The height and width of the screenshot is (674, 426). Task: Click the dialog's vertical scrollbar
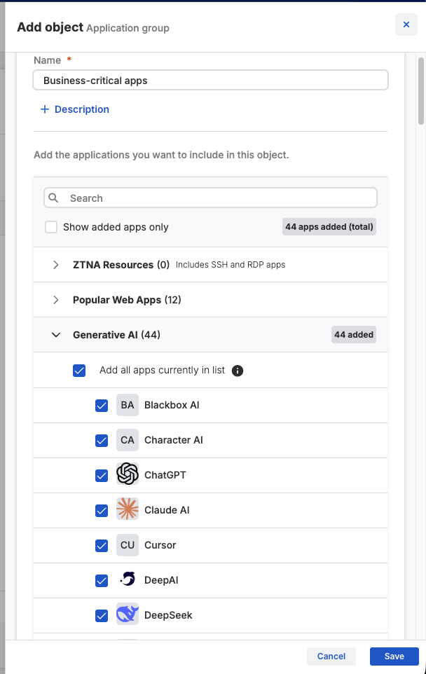421,90
